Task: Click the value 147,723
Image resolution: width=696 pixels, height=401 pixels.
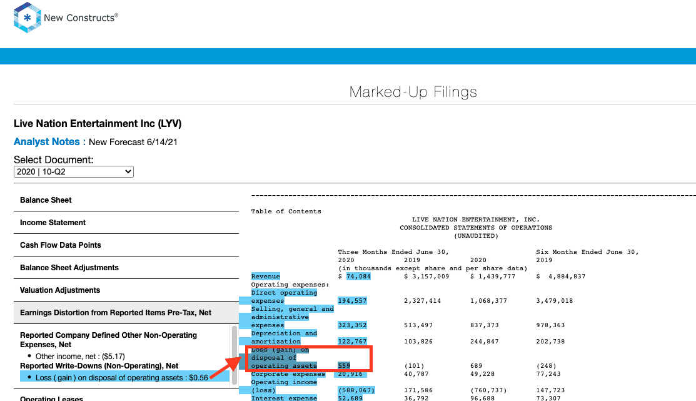Action: 550,390
